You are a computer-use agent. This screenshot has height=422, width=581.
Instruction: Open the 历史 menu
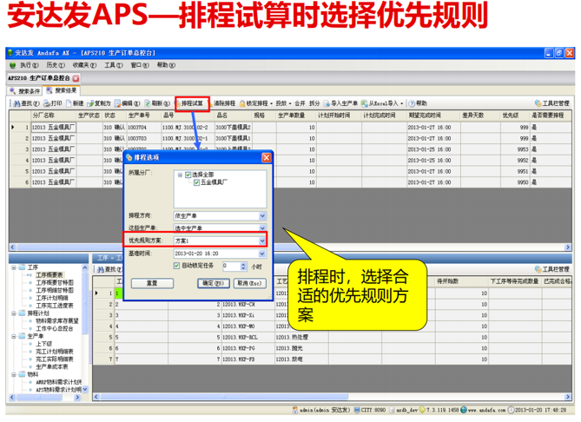coord(56,65)
